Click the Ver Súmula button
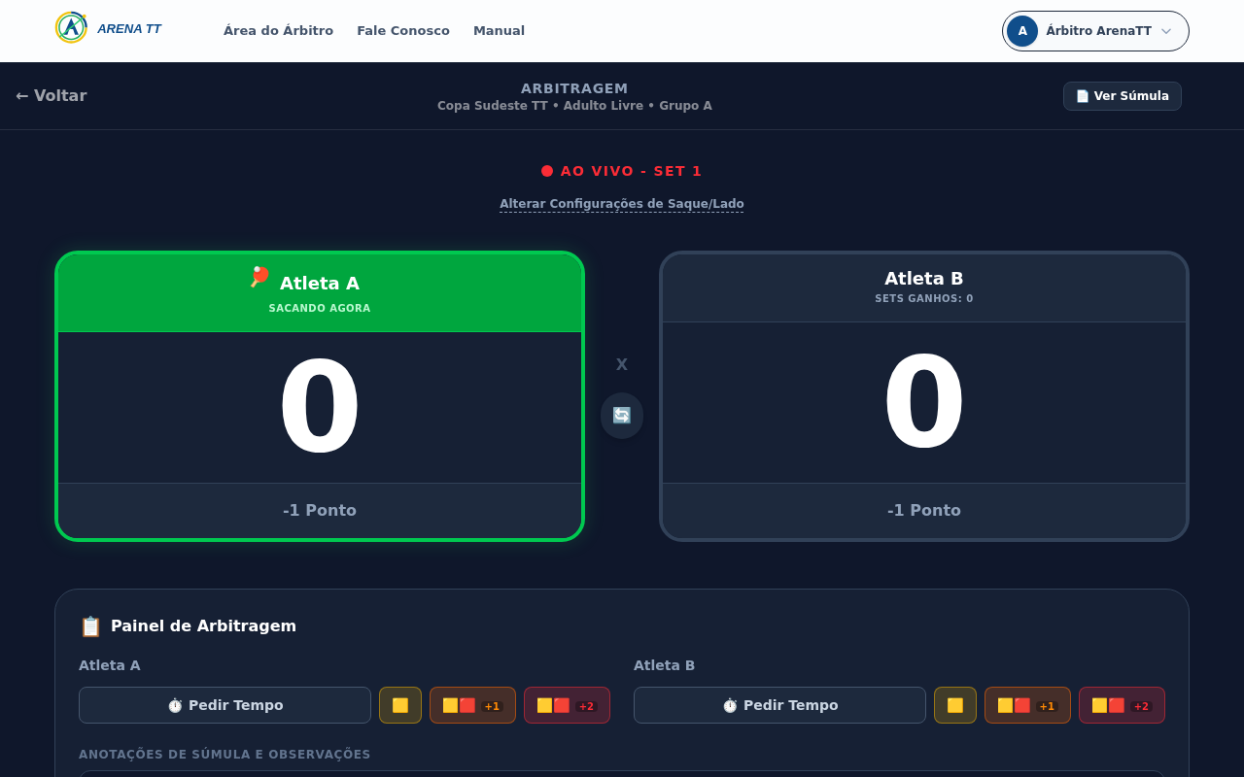The image size is (1244, 777). 1122,96
